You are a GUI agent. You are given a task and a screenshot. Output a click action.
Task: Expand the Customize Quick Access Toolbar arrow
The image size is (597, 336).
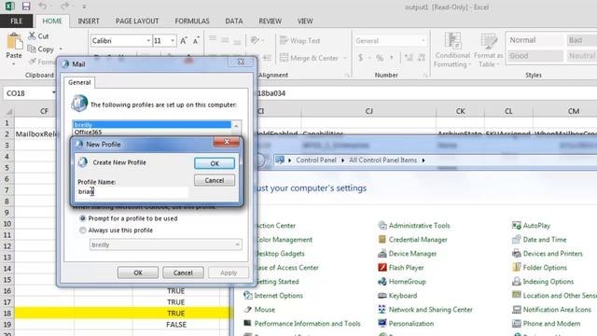click(x=84, y=7)
